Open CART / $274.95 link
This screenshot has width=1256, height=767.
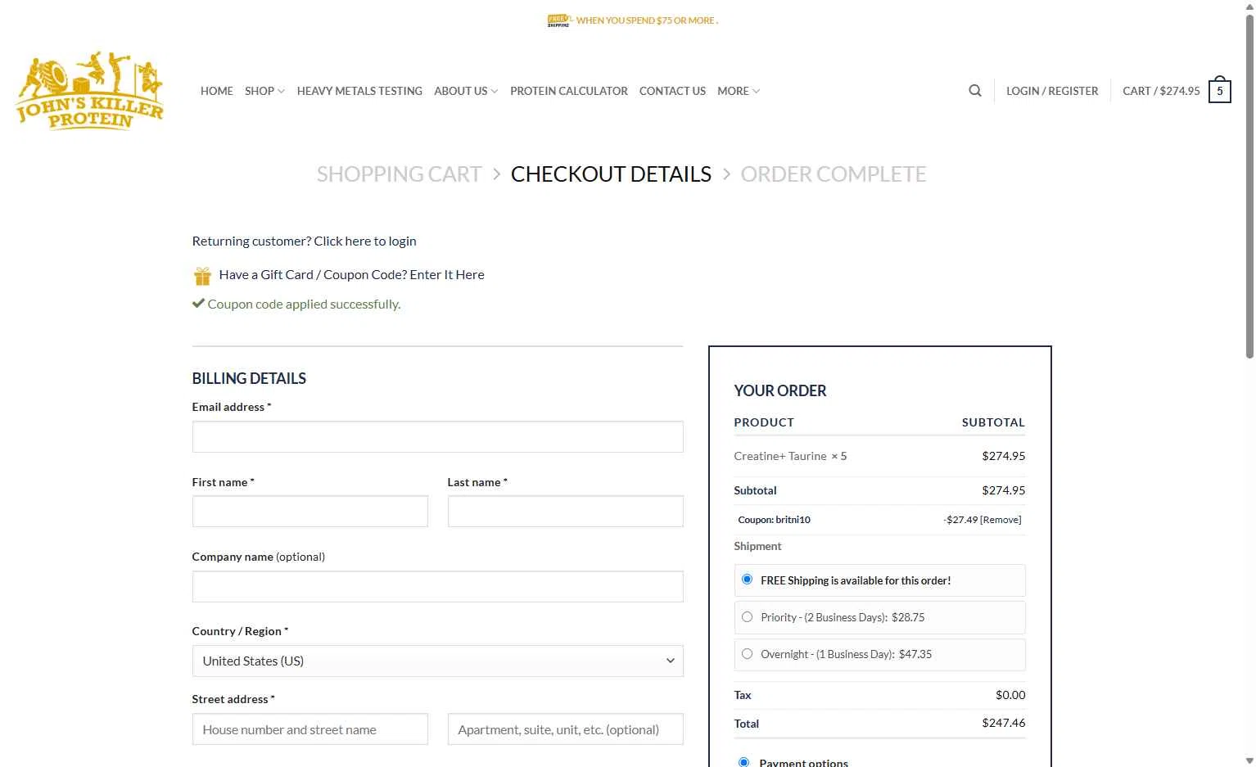point(1161,91)
